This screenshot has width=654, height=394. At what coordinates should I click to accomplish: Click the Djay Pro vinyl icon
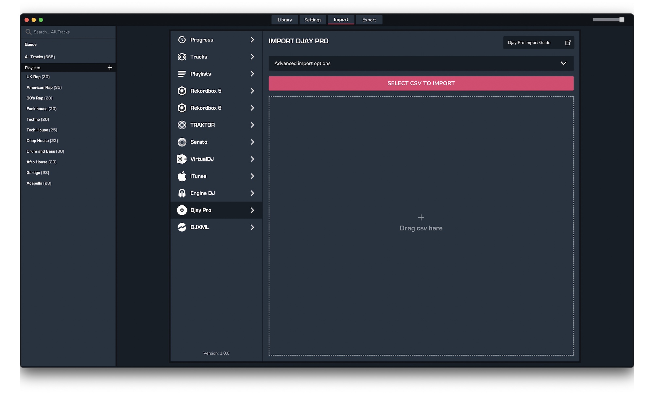click(x=182, y=210)
